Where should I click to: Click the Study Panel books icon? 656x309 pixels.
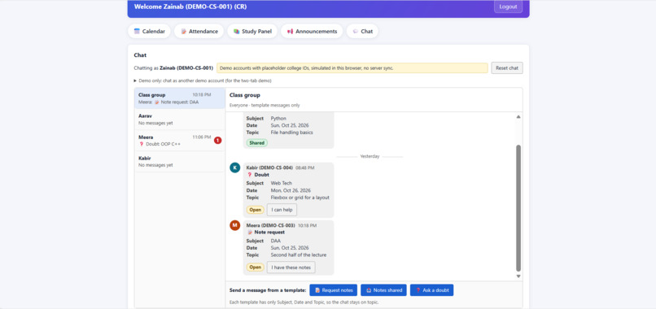236,32
